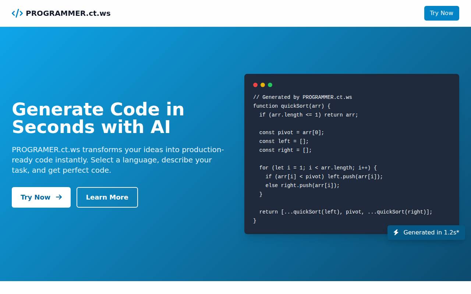Open the PROGRAMMER.ct.ws brand link
This screenshot has height=294, width=471.
click(x=61, y=13)
